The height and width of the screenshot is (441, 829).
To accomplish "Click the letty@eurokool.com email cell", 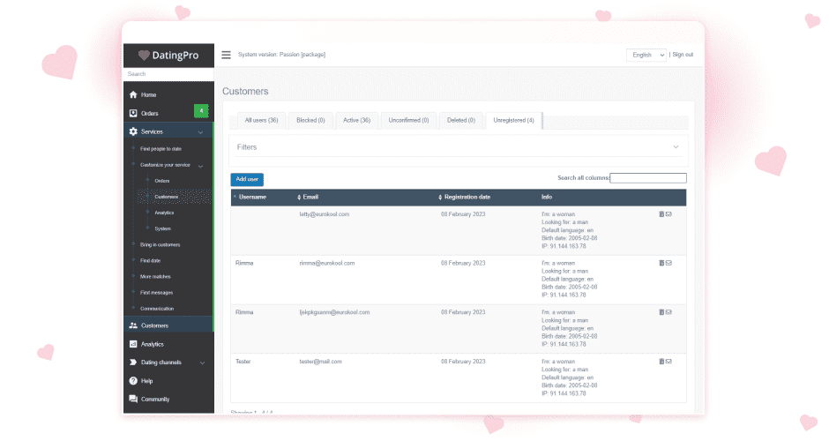I will click(x=324, y=214).
